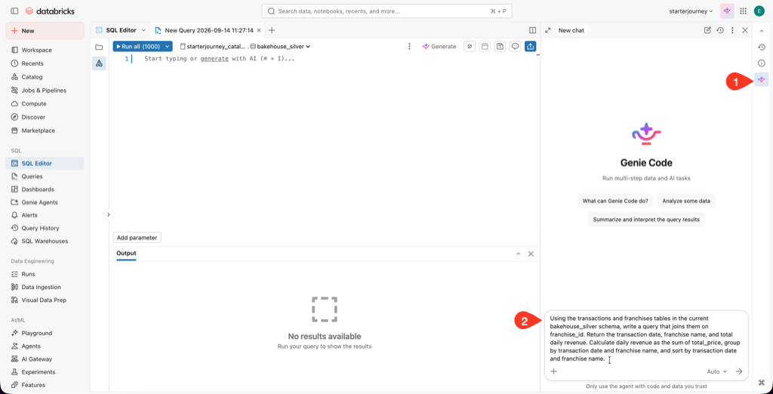Click the plus attach icon in chat input
The width and height of the screenshot is (773, 394).
pyautogui.click(x=553, y=371)
